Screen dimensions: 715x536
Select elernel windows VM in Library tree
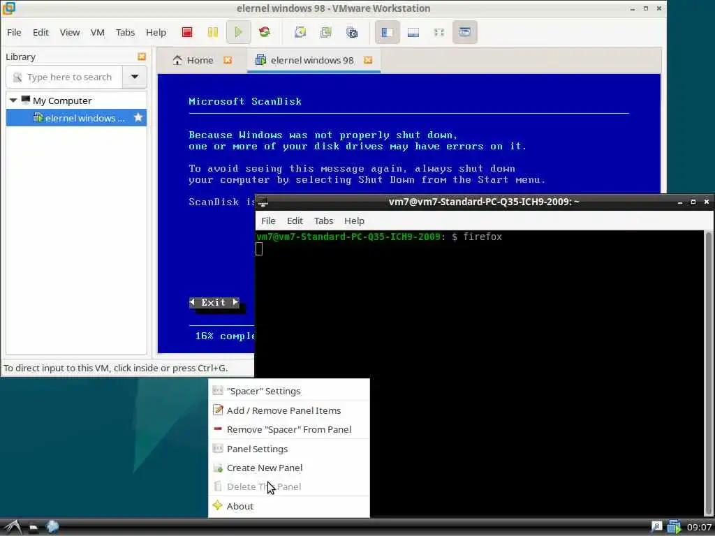click(76, 117)
